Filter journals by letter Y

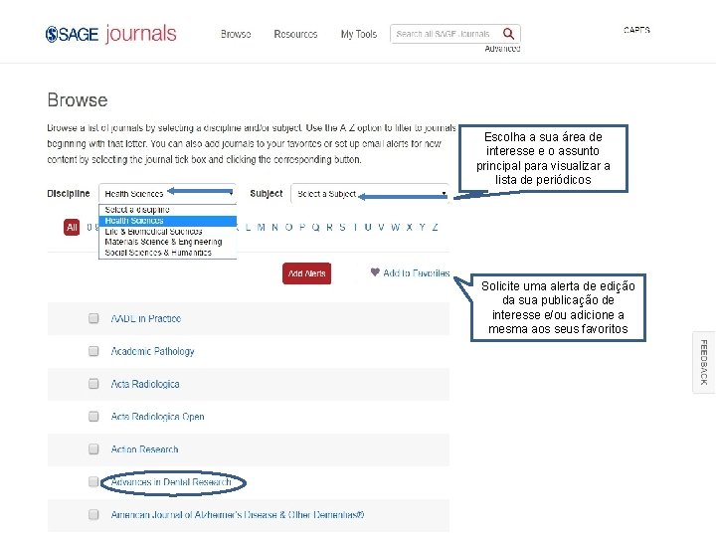click(x=423, y=227)
